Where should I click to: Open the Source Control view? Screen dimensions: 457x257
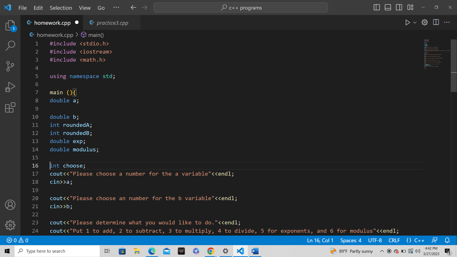click(10, 66)
